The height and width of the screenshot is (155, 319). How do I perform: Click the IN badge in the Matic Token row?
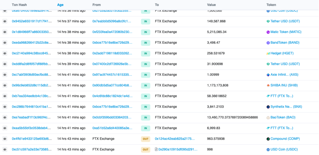pos(145,32)
